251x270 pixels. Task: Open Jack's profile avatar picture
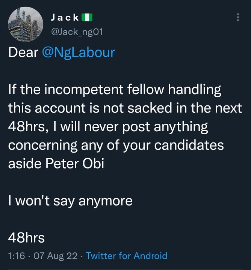point(26,24)
